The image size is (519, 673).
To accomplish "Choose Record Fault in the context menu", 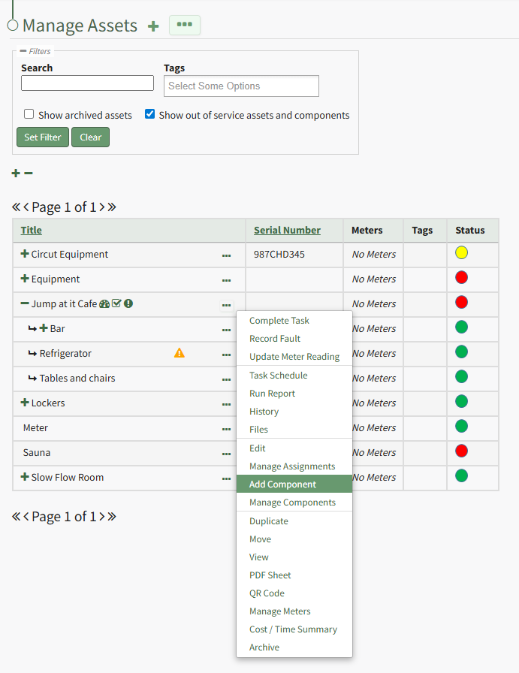I will tap(275, 339).
